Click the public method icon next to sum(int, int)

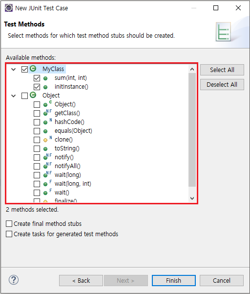tap(45, 78)
